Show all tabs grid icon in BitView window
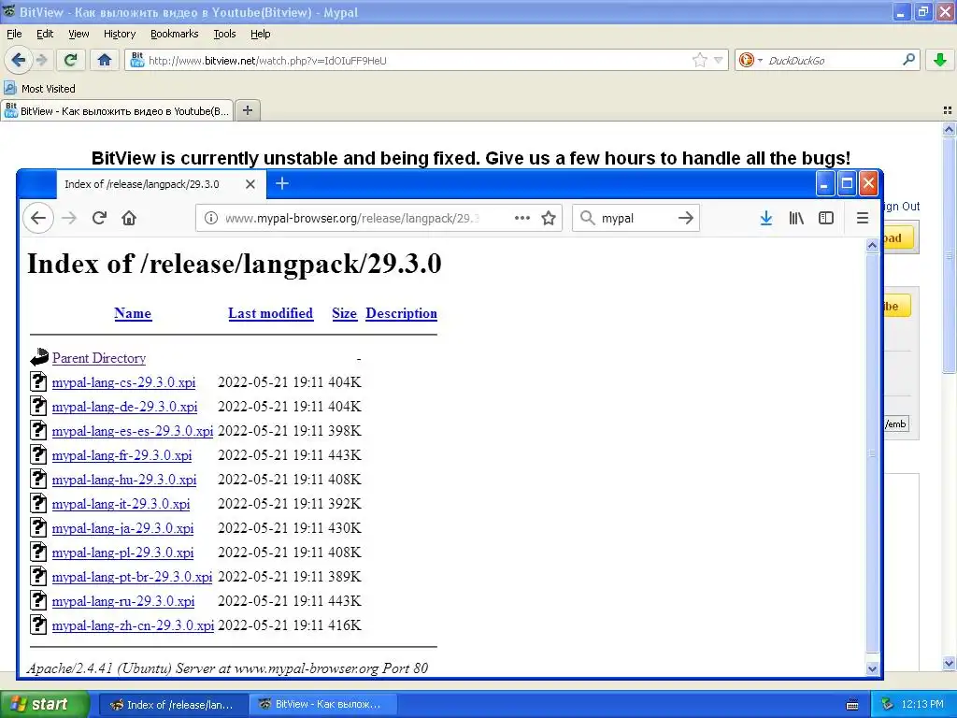Screen dimensions: 957x718 [948, 110]
